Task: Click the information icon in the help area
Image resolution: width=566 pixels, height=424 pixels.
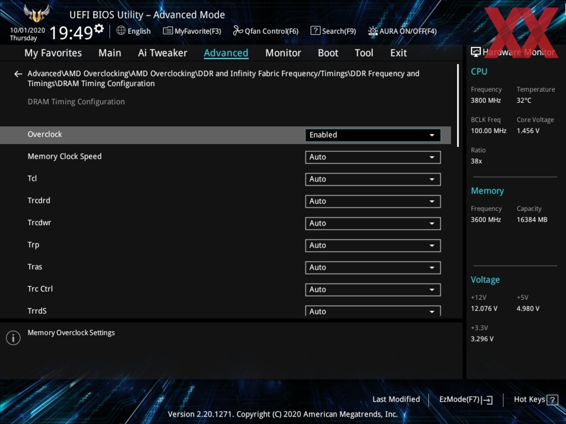Action: pos(13,338)
